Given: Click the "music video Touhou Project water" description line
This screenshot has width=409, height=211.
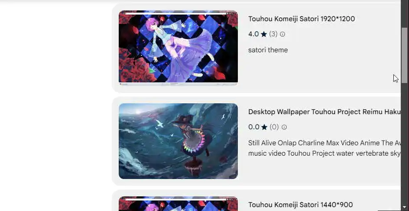Looking at the screenshot, I should [x=324, y=153].
